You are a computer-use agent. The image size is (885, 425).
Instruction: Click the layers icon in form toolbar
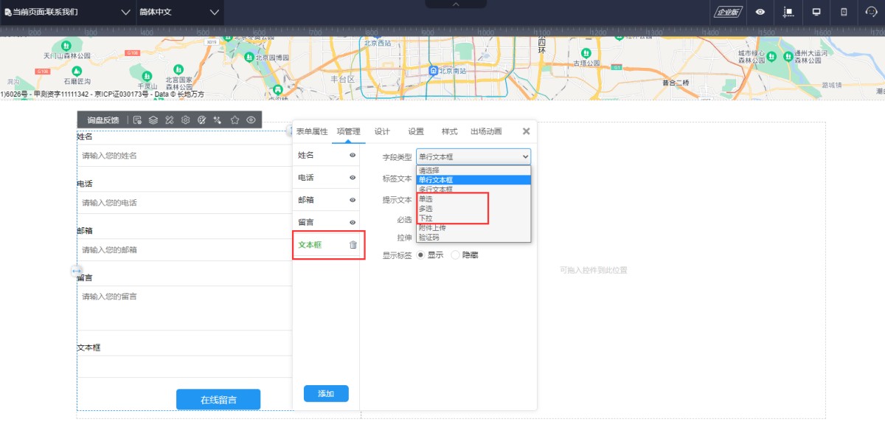click(153, 120)
